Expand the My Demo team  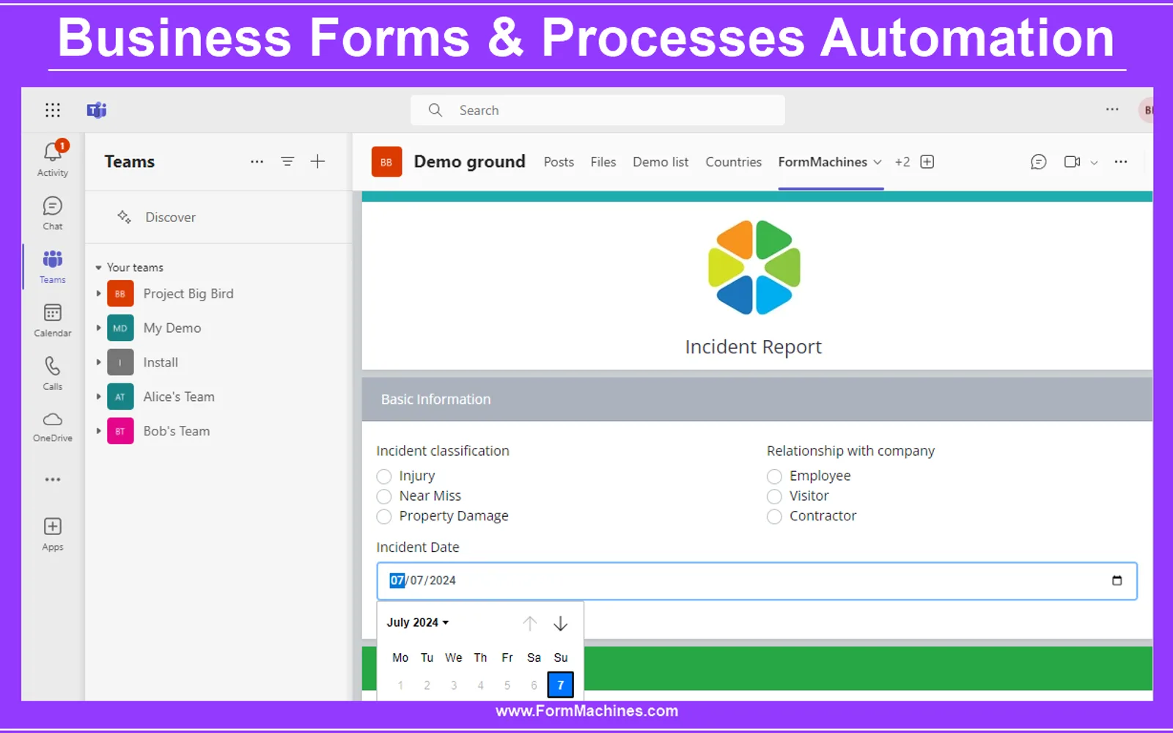(x=98, y=328)
